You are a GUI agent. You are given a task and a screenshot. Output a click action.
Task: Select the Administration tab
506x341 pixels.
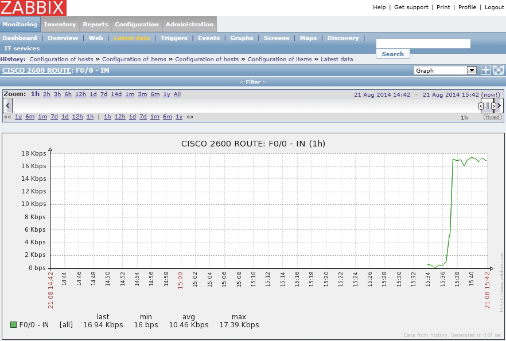point(190,24)
